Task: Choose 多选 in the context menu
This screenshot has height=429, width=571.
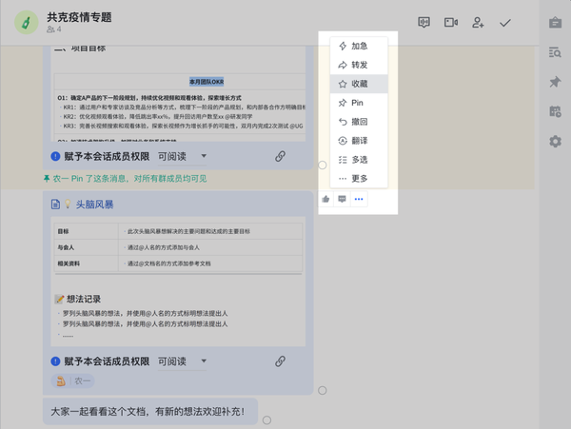Action: tap(359, 160)
